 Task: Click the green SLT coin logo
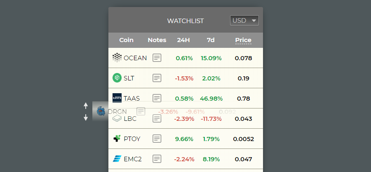coord(117,78)
